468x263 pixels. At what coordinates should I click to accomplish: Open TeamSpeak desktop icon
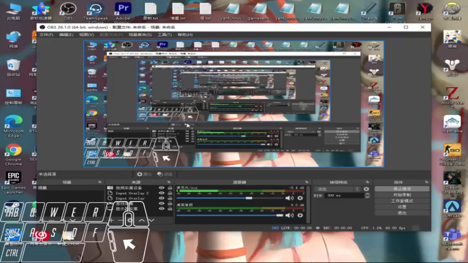pos(95,11)
